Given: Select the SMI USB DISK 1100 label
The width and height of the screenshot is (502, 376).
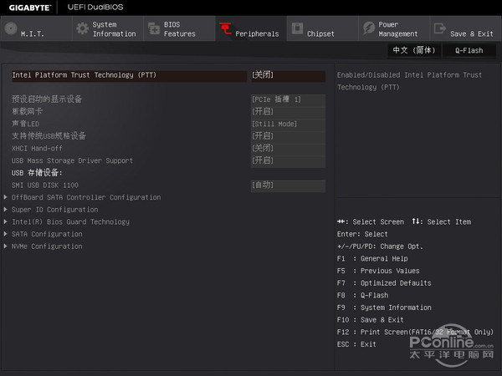Looking at the screenshot, I should 45,185.
